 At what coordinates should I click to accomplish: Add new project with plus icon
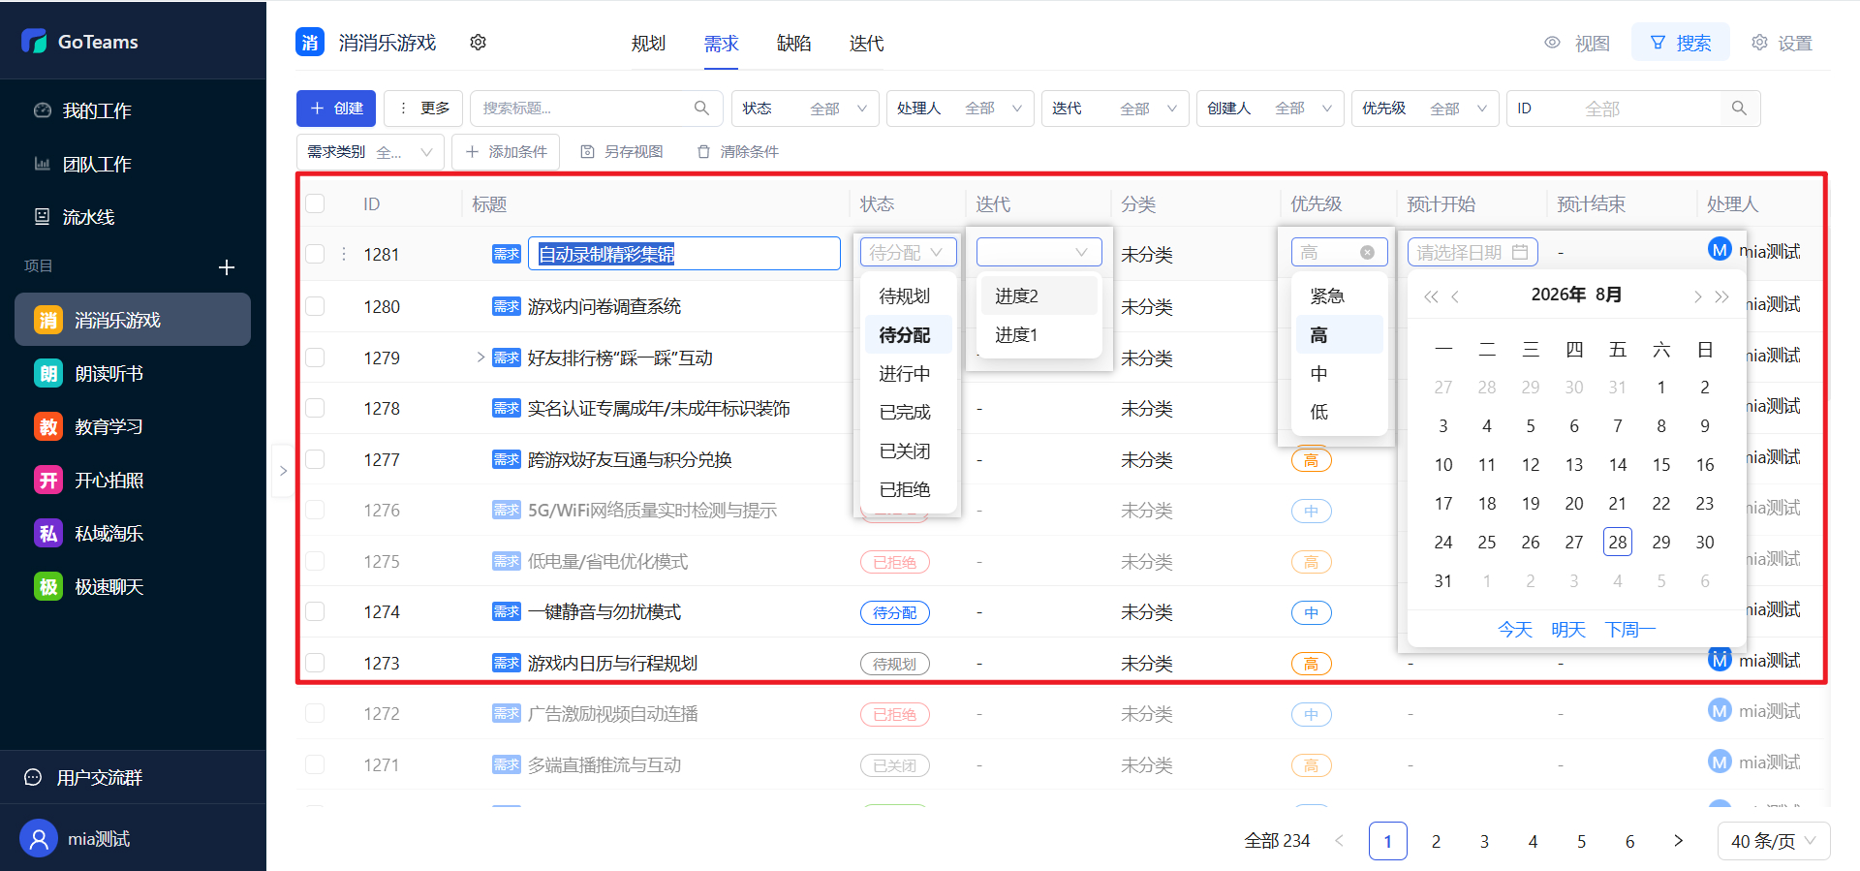[x=227, y=267]
